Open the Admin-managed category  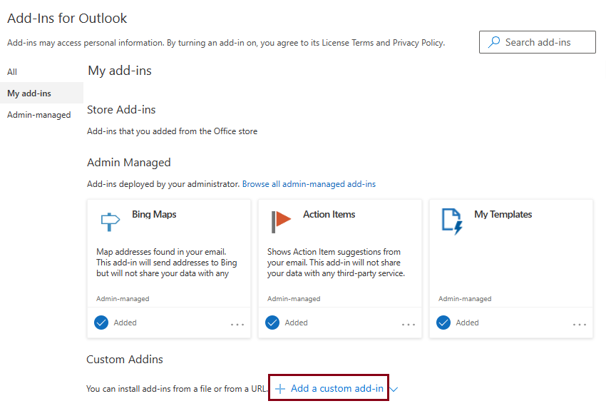pyautogui.click(x=38, y=115)
